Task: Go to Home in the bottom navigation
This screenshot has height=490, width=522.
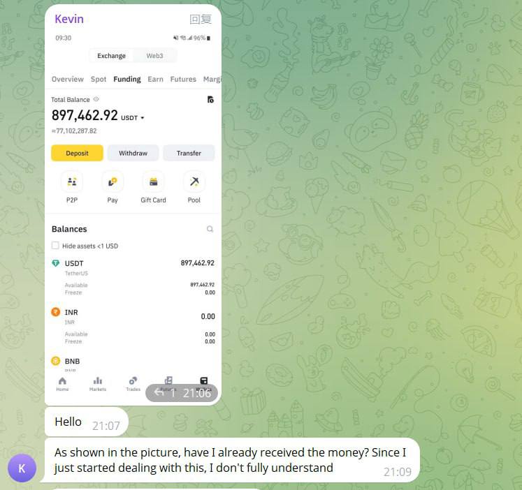Action: 62,385
